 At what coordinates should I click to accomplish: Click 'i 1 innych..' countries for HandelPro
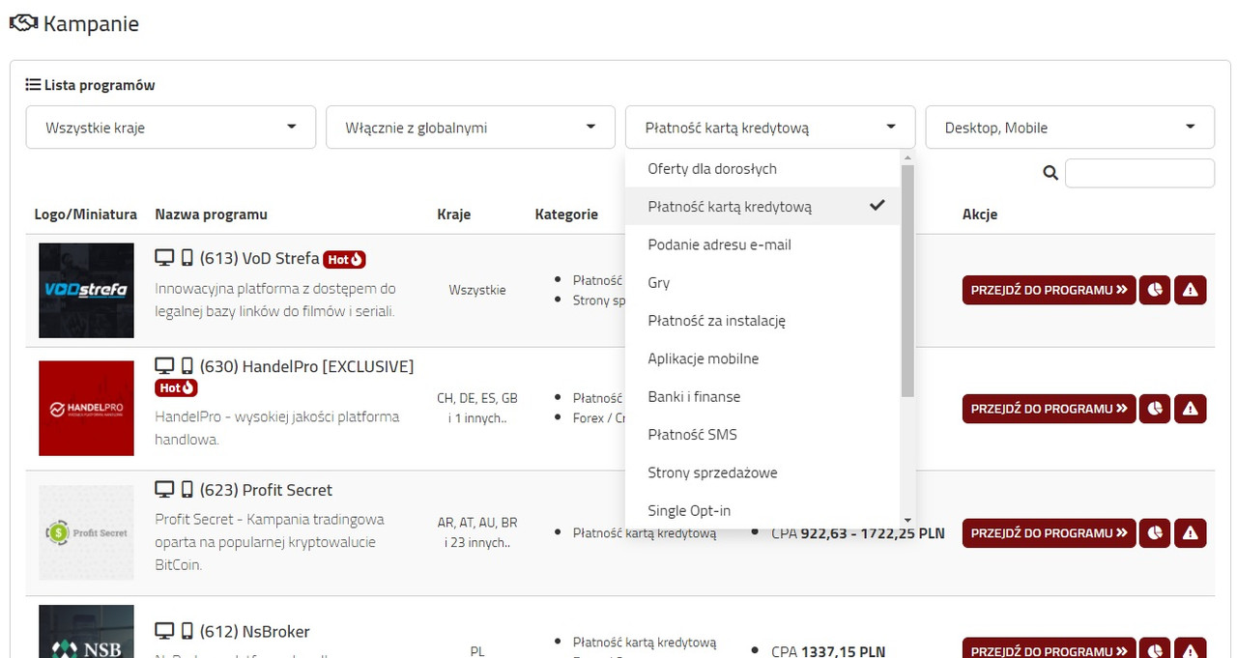[477, 418]
